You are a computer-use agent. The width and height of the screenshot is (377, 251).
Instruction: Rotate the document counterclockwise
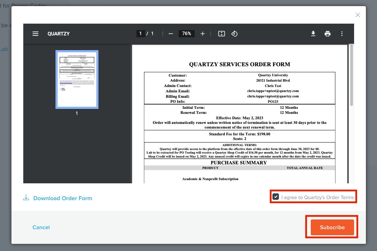pyautogui.click(x=235, y=34)
